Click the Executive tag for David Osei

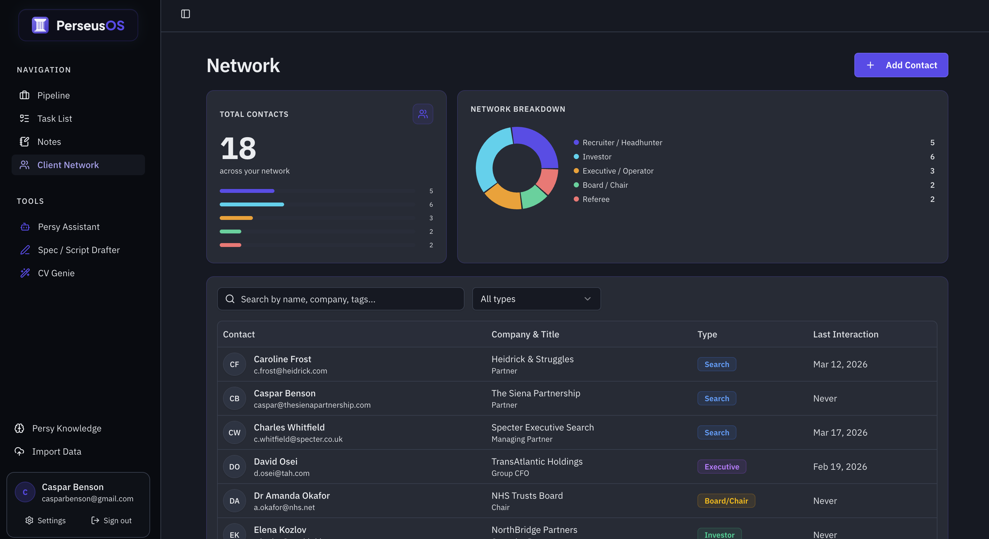click(x=721, y=467)
